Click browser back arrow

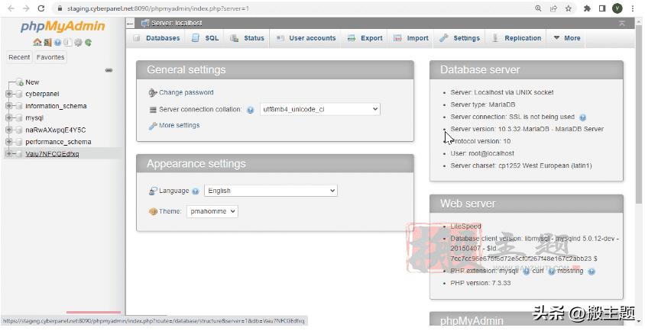[11, 8]
